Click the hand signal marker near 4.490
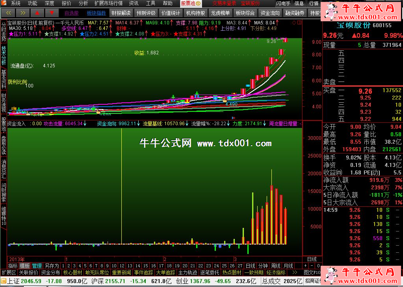This screenshot has height=287, width=403. click(x=225, y=100)
